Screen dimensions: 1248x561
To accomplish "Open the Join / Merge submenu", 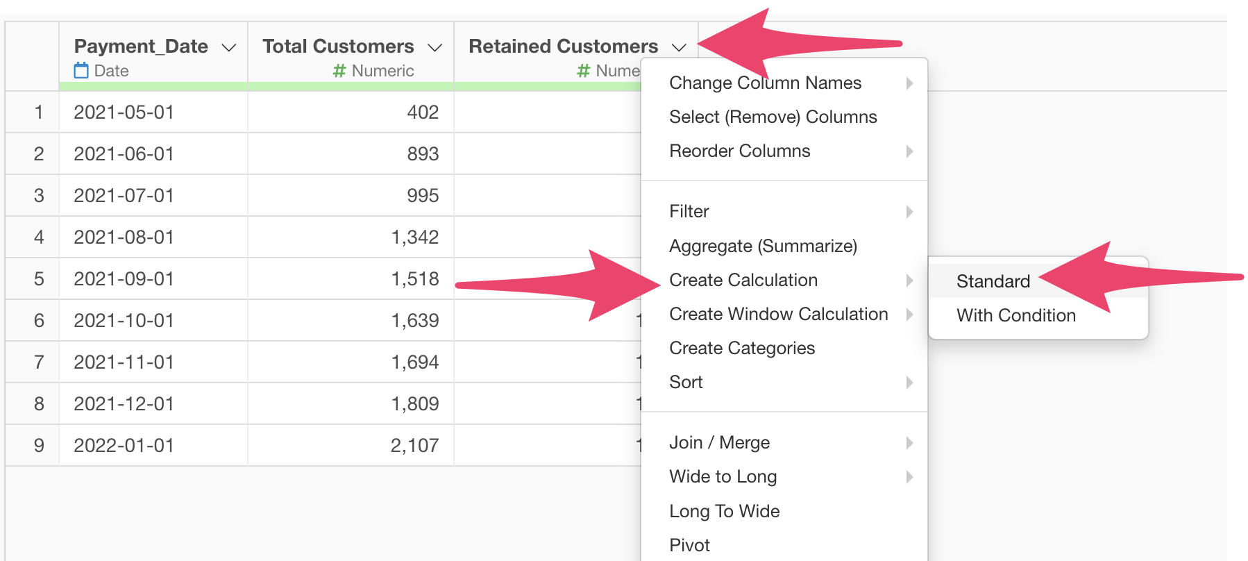I will [x=719, y=442].
